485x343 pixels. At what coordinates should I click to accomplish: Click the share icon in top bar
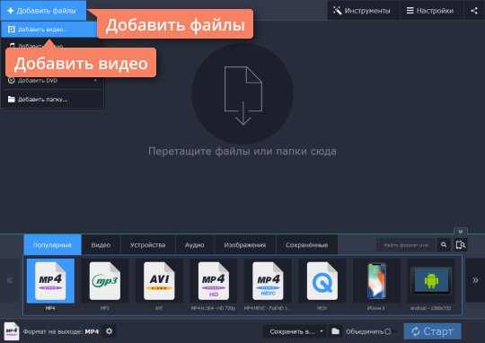click(x=474, y=11)
